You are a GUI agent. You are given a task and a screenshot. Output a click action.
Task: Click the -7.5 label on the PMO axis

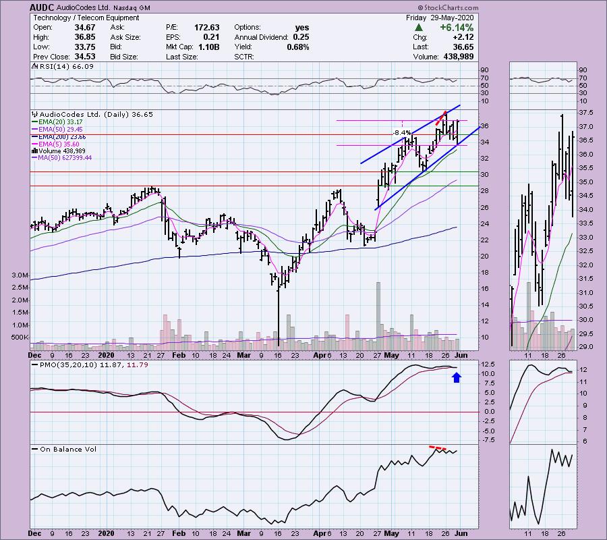488,440
